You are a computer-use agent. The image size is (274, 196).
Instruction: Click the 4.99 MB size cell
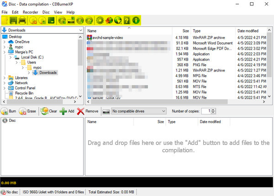coord(182,76)
